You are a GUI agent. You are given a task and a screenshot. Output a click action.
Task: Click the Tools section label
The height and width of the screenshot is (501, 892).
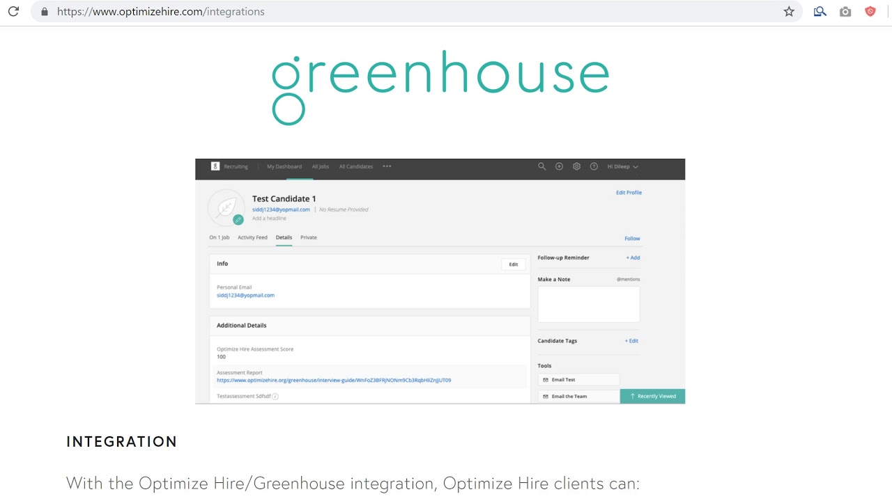pos(544,366)
